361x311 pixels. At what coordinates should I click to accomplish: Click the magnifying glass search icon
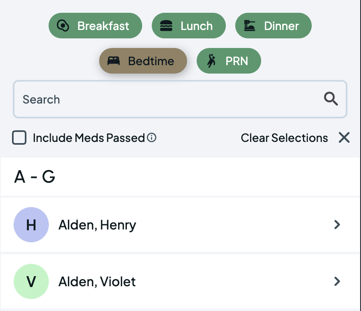(331, 99)
